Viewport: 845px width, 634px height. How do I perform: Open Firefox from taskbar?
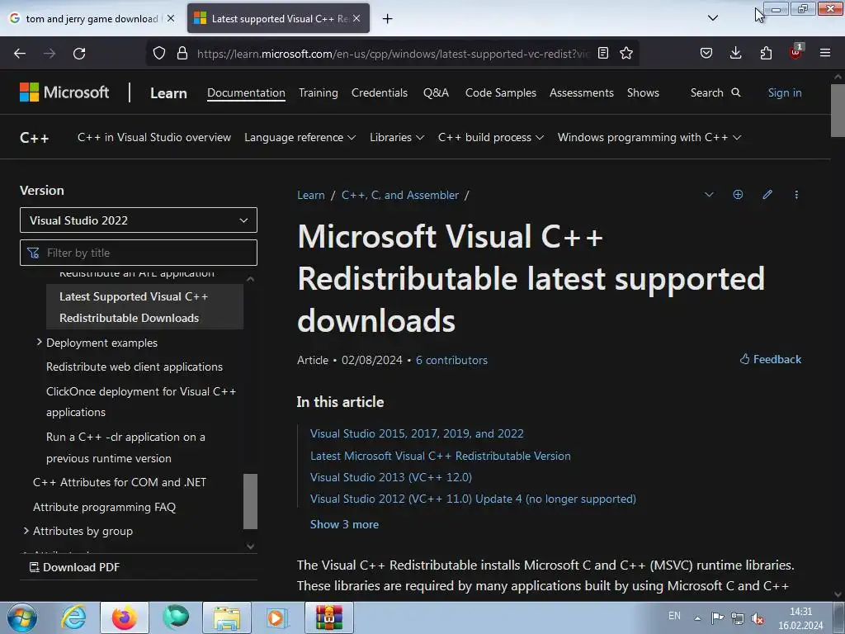click(125, 617)
